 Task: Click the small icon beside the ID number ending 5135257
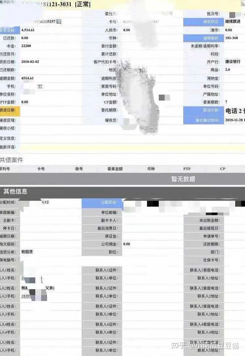pos(59,22)
